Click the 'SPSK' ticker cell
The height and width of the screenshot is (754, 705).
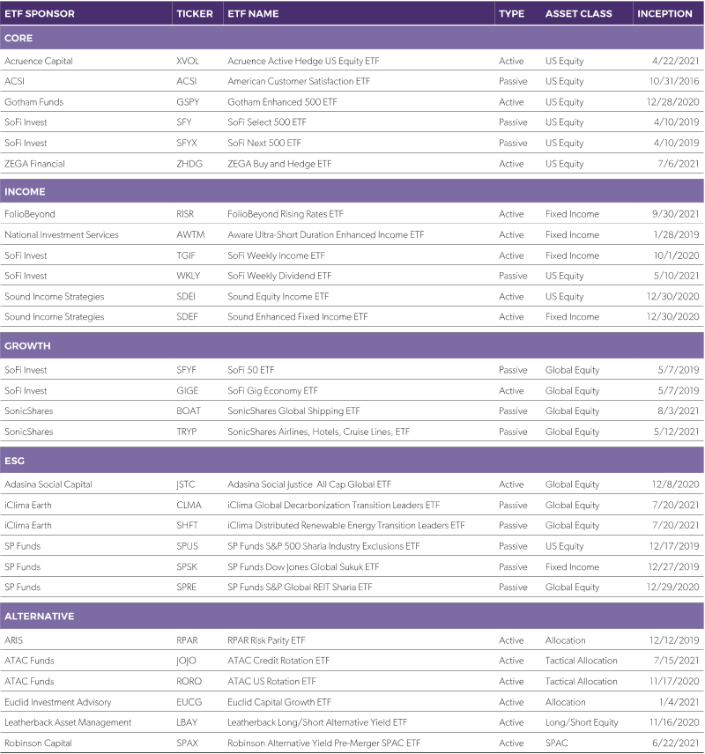click(187, 566)
